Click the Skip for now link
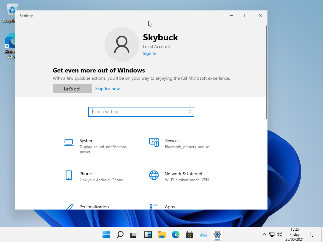Screen dimensions: 323x242 click(107, 89)
